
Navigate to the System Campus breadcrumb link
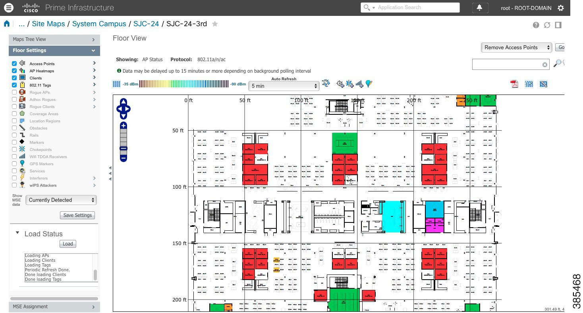tap(99, 23)
